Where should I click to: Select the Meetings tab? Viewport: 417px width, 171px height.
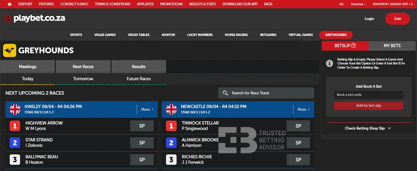tap(28, 66)
